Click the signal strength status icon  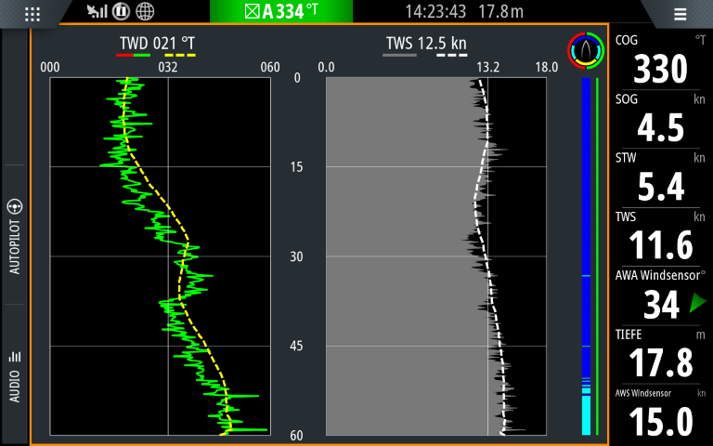[97, 12]
